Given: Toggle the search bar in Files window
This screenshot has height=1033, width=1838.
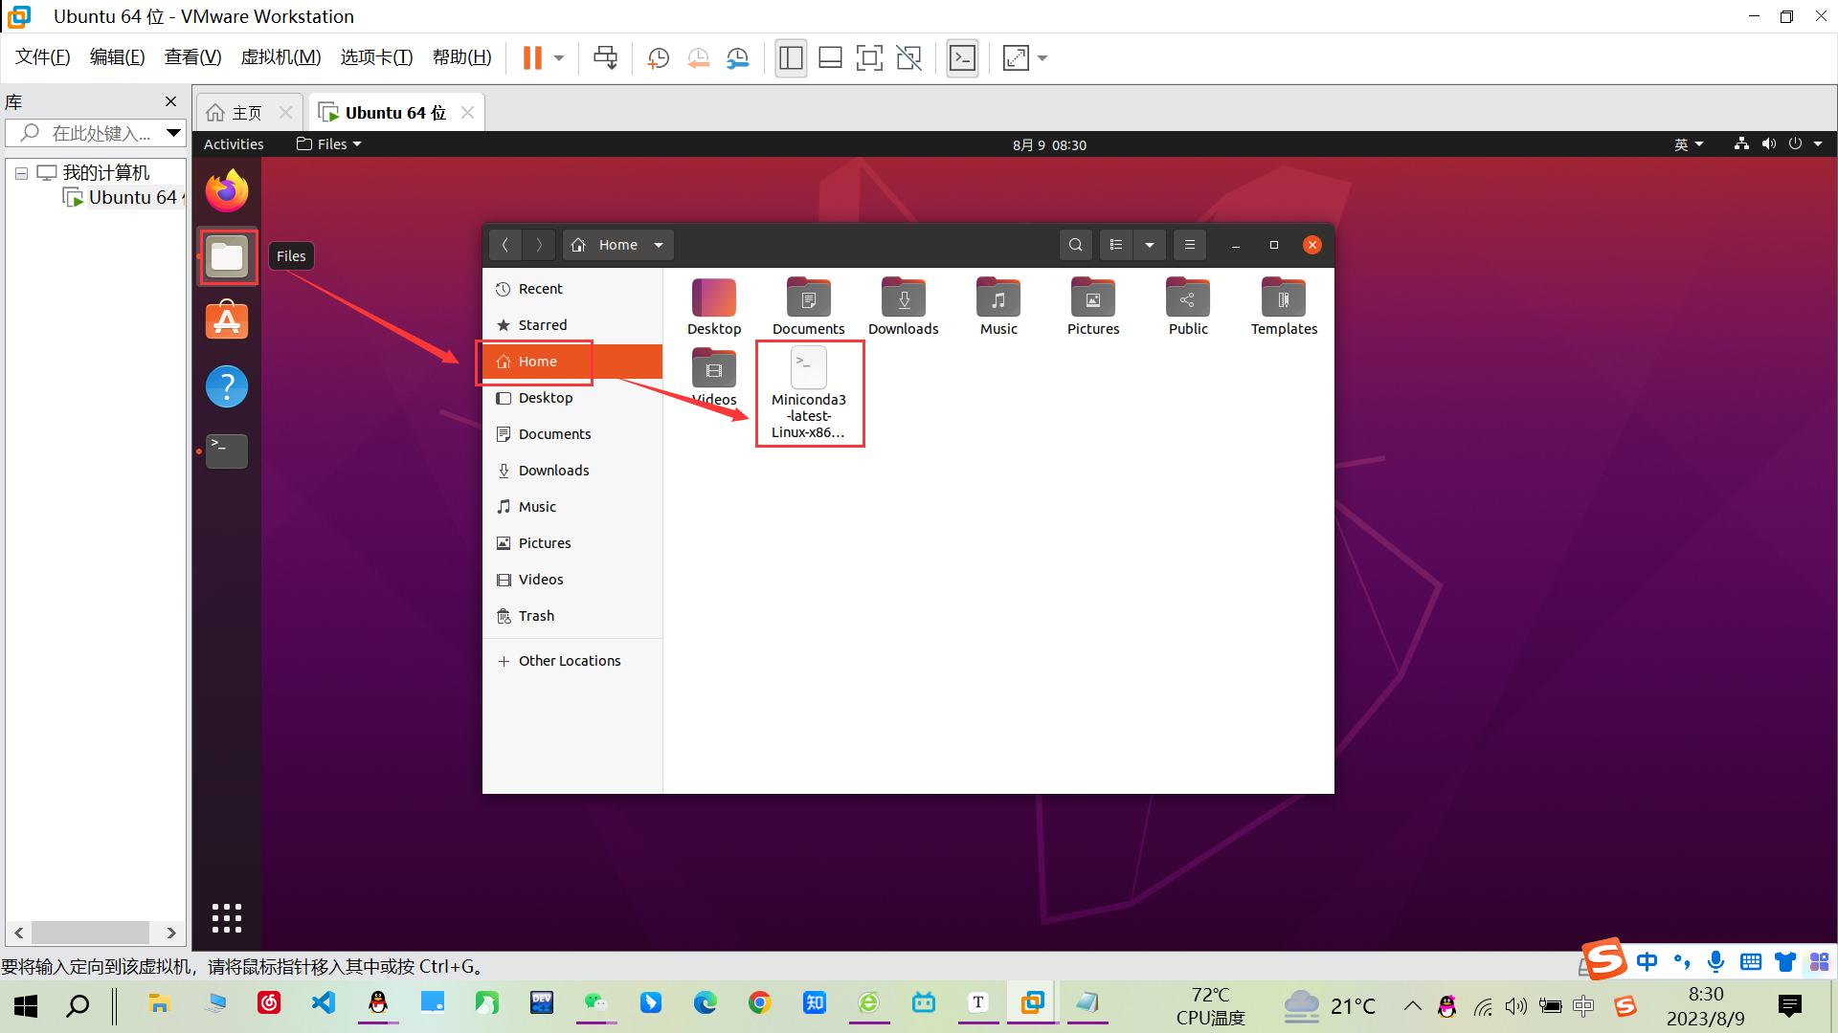Looking at the screenshot, I should point(1076,245).
